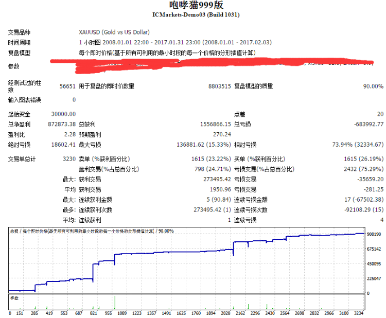Screen dimensions: 386x318
Task: Select the 56651 tested bars value
Action: click(67, 86)
